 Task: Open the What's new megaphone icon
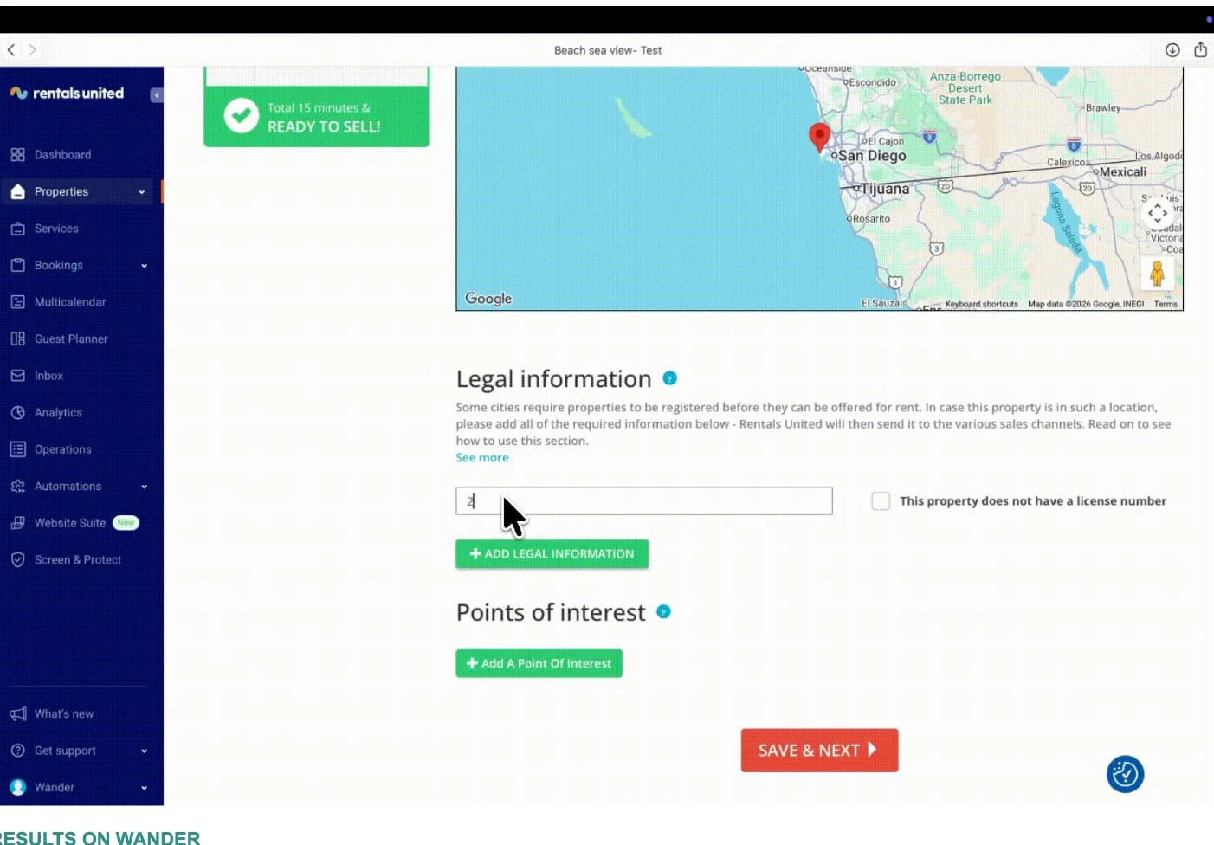tap(17, 714)
